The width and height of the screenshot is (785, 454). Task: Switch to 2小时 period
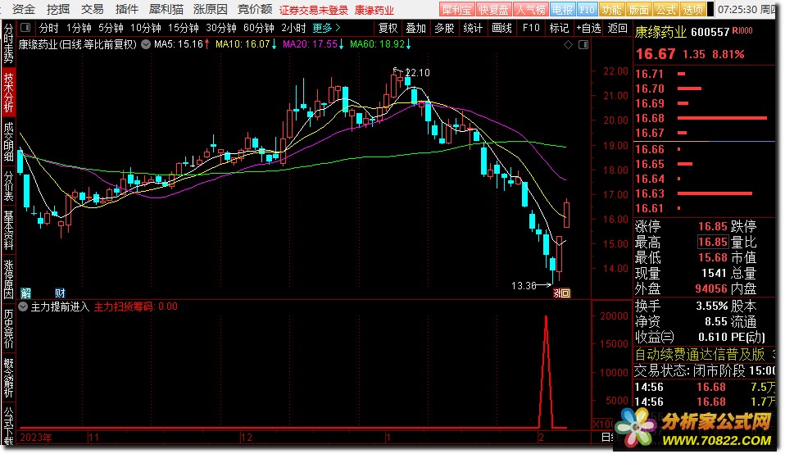(293, 28)
